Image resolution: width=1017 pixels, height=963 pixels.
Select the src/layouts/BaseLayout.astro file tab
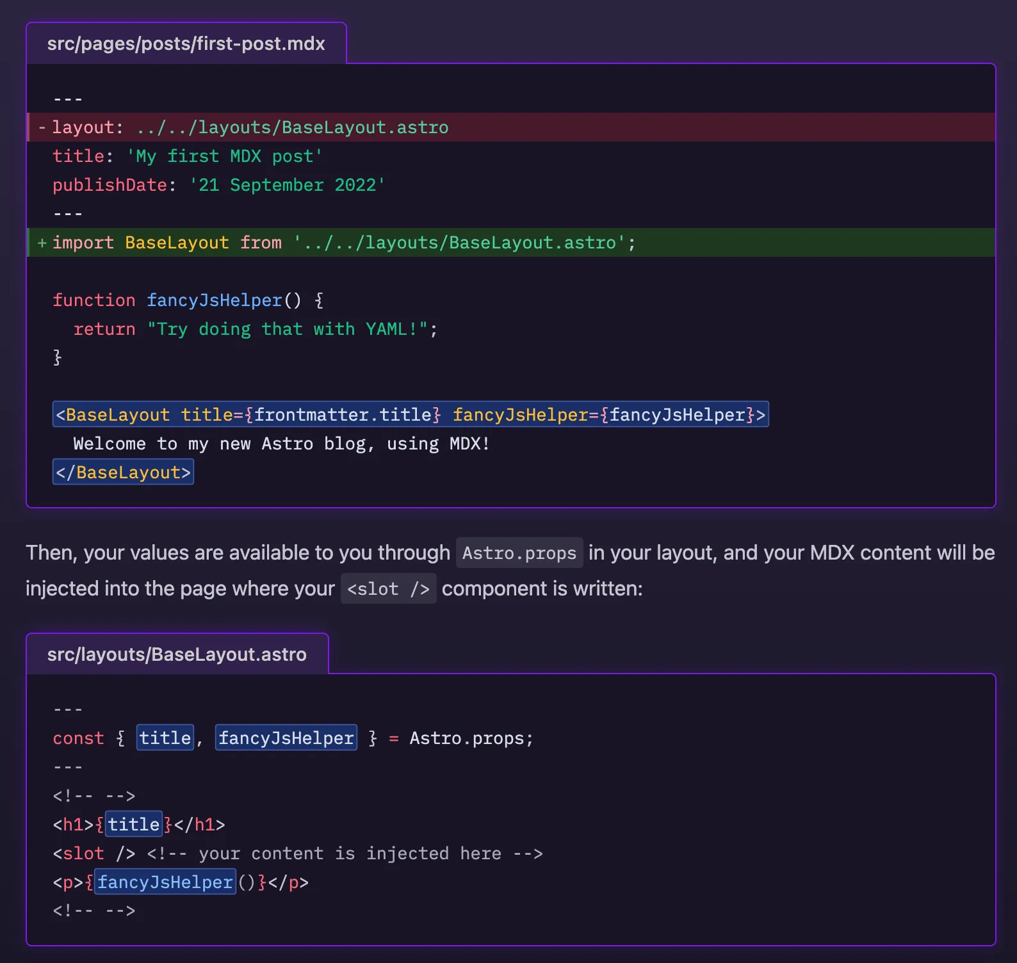point(177,654)
